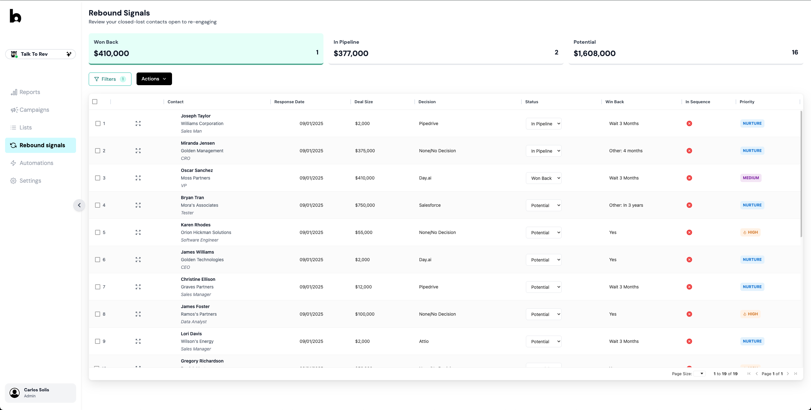
Task: Click expand icon for Oscar Sanchez row
Action: coord(138,178)
